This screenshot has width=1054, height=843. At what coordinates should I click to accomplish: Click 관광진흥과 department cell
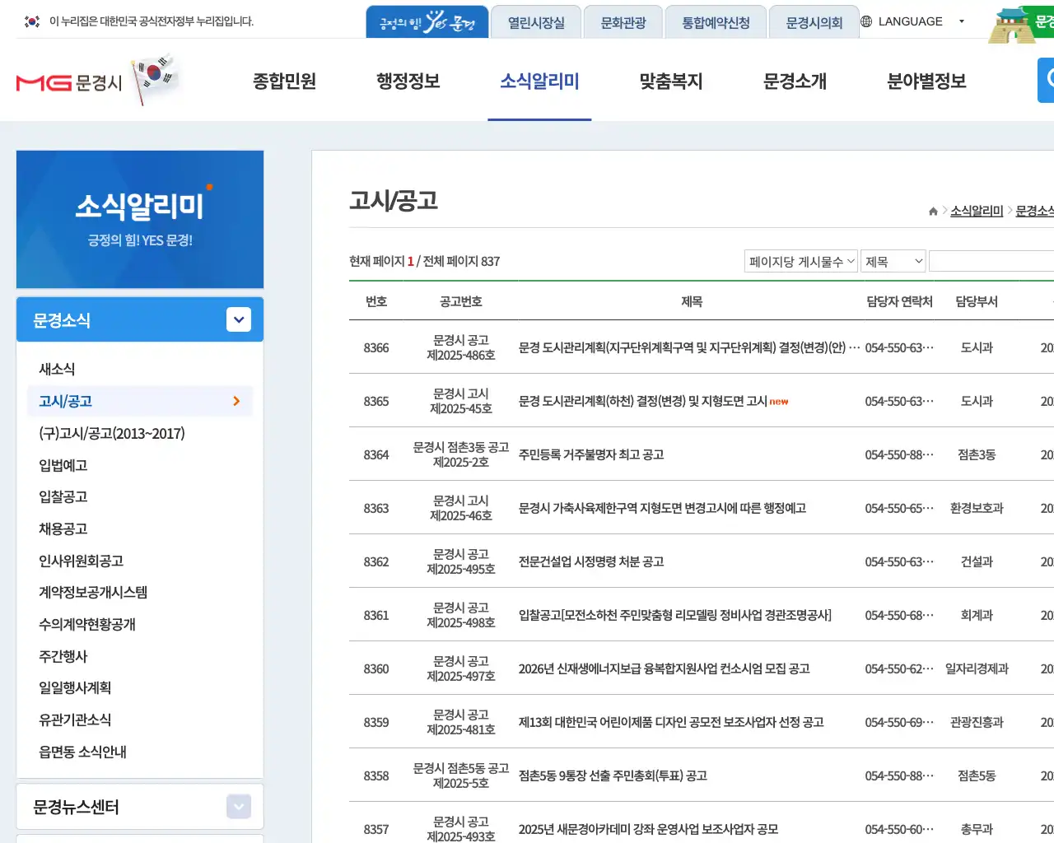point(977,722)
